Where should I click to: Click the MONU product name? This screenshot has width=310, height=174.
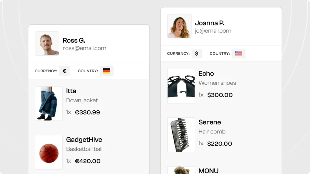click(x=209, y=171)
